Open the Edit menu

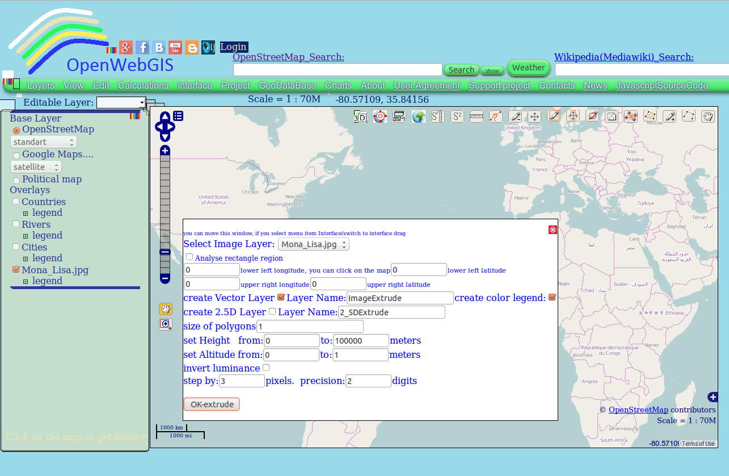101,85
